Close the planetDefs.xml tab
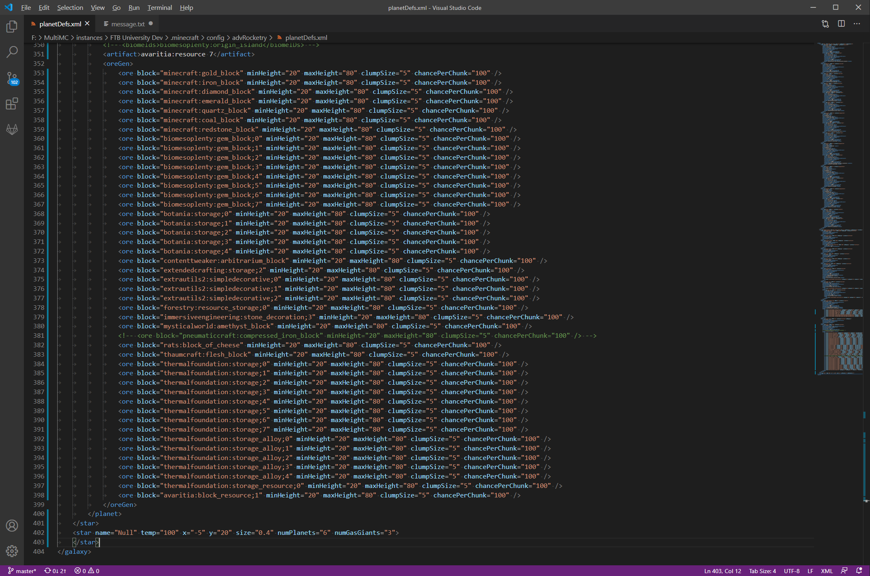 coord(87,23)
